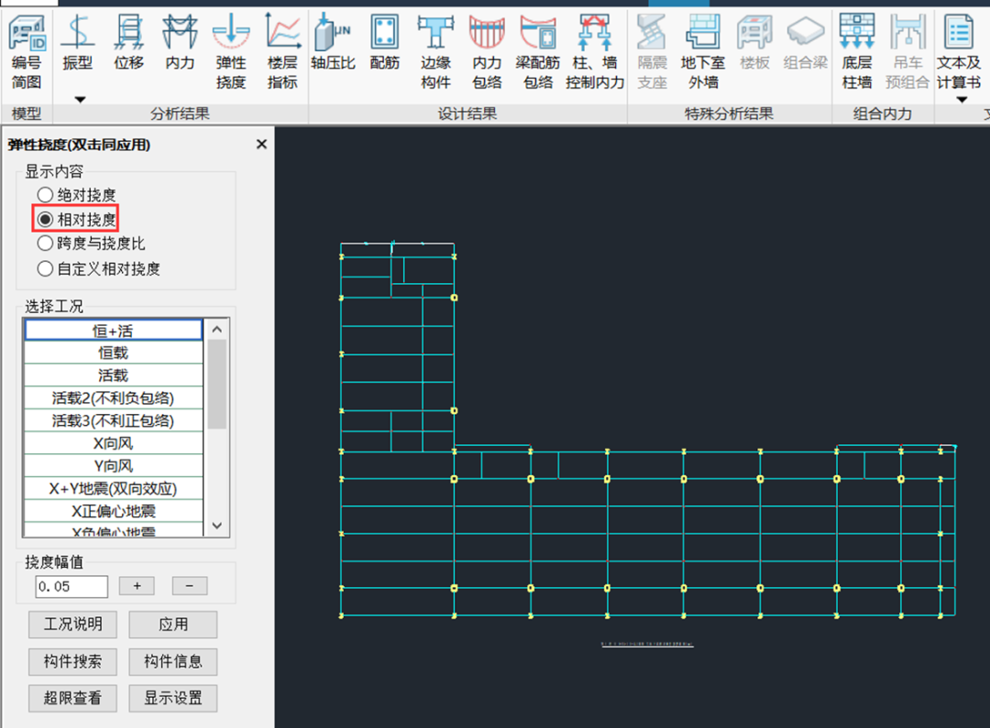Viewport: 990px width, 728px height.
Task: Open the 底层柱墙 bottom column-wall forces
Action: coord(857,53)
